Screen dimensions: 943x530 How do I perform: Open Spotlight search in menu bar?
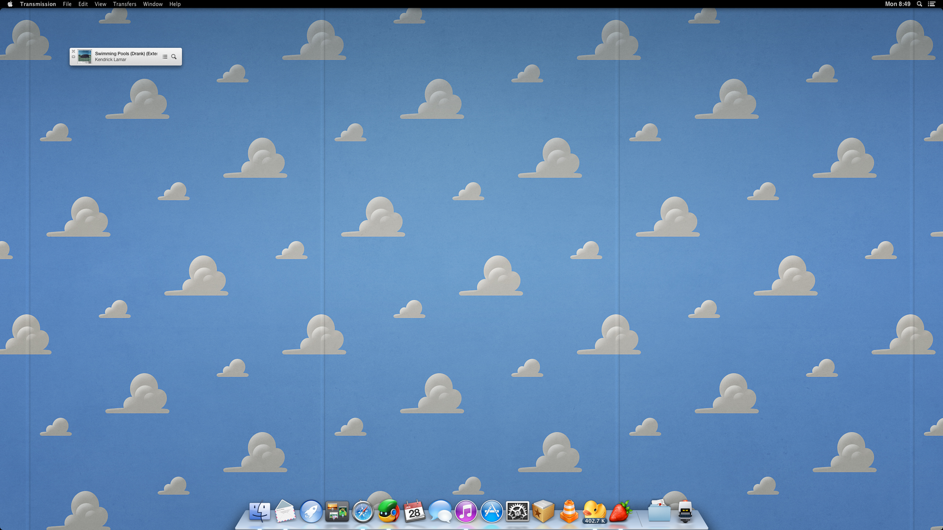point(919,4)
